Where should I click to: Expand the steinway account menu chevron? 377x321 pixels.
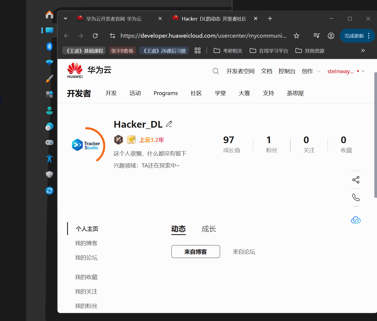point(363,71)
